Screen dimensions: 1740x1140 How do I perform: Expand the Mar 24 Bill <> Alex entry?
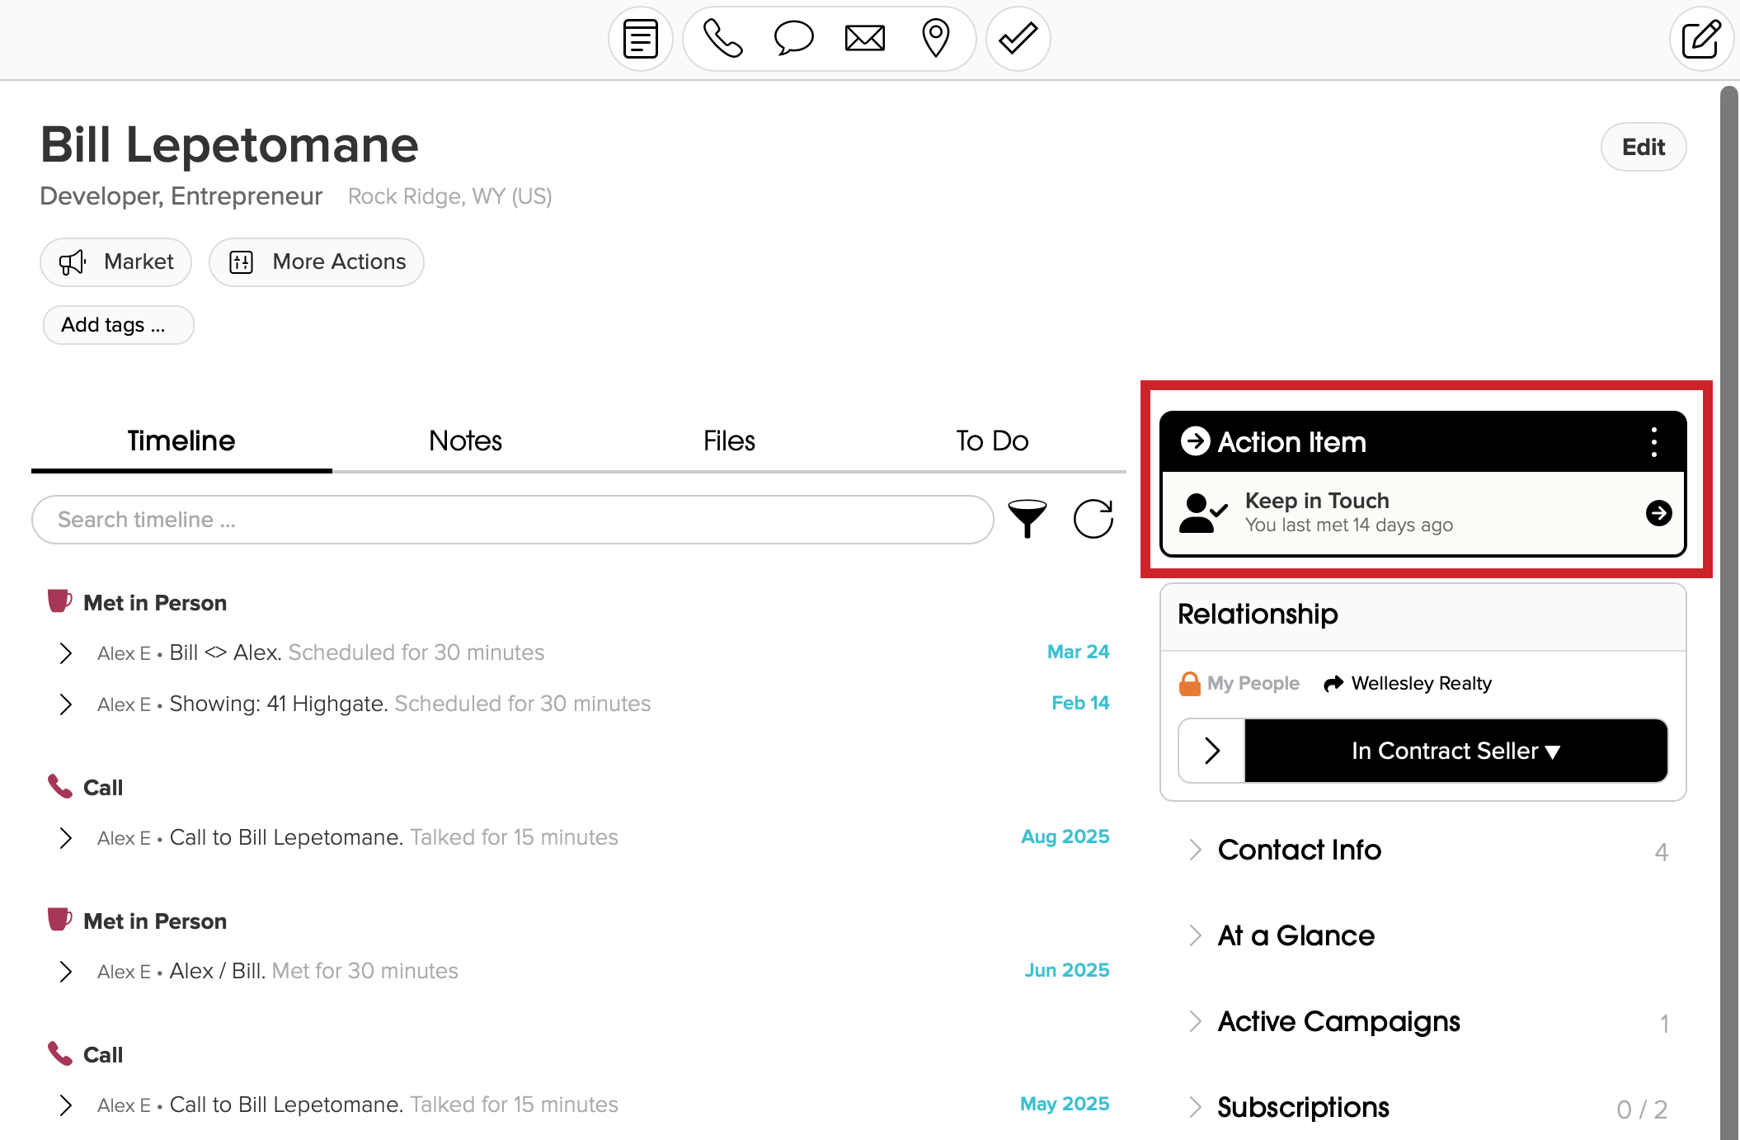point(66,653)
